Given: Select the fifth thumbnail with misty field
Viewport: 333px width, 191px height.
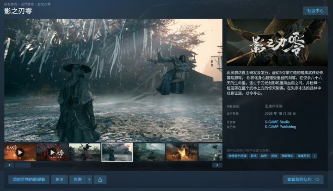Looking at the screenshot, I should click(149, 152).
